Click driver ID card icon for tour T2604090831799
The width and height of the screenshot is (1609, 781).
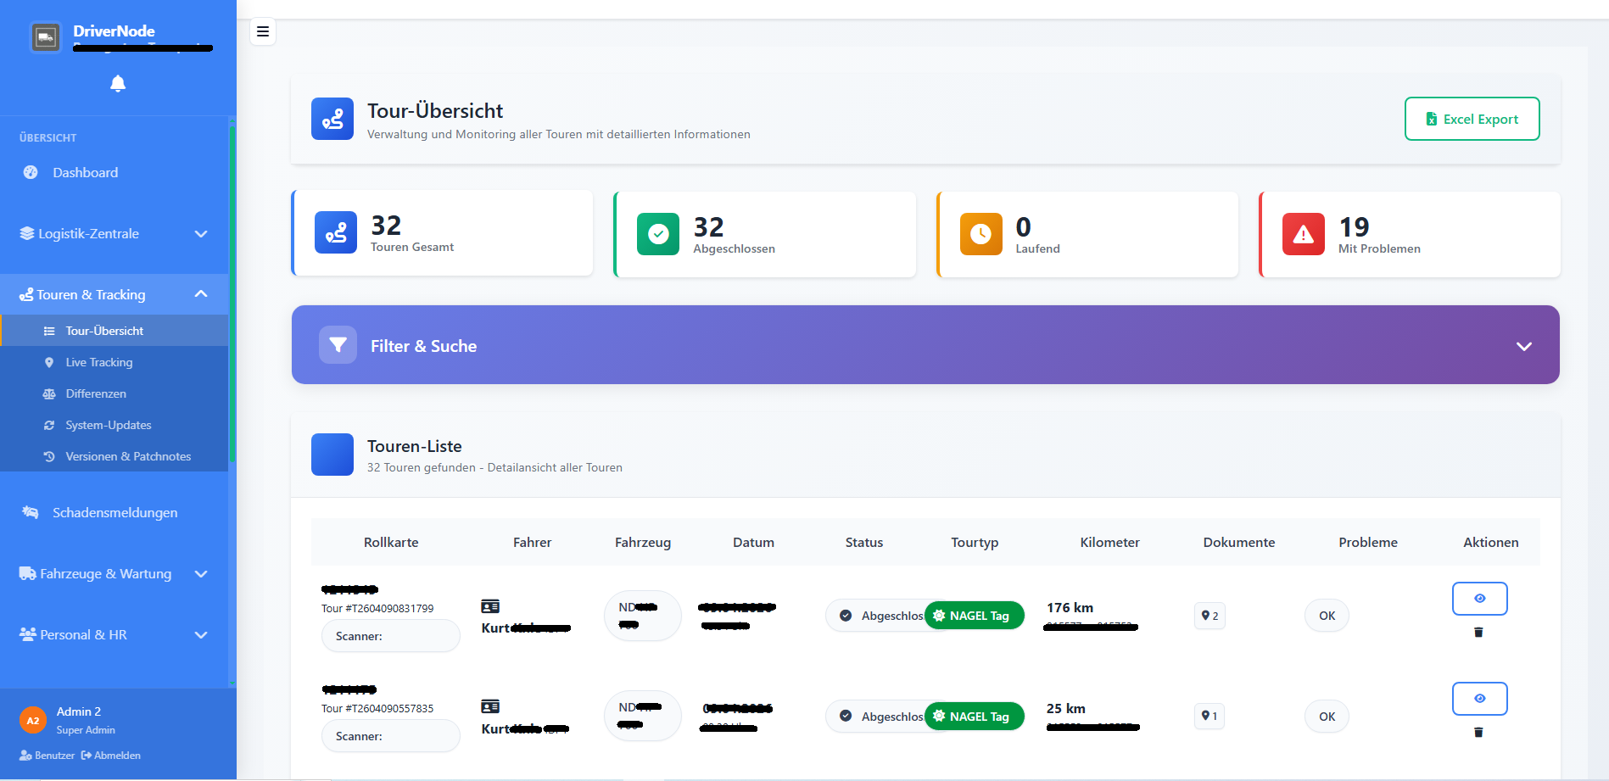(490, 606)
